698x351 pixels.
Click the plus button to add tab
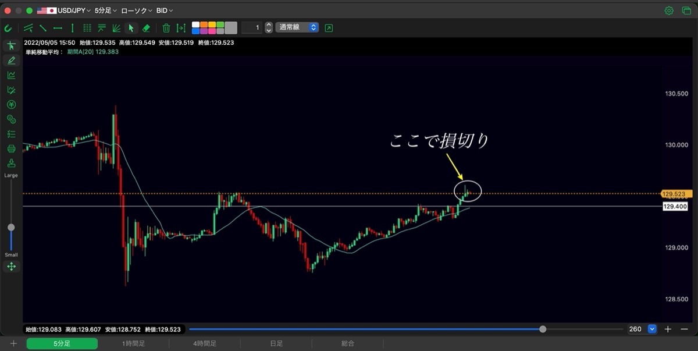point(13,344)
